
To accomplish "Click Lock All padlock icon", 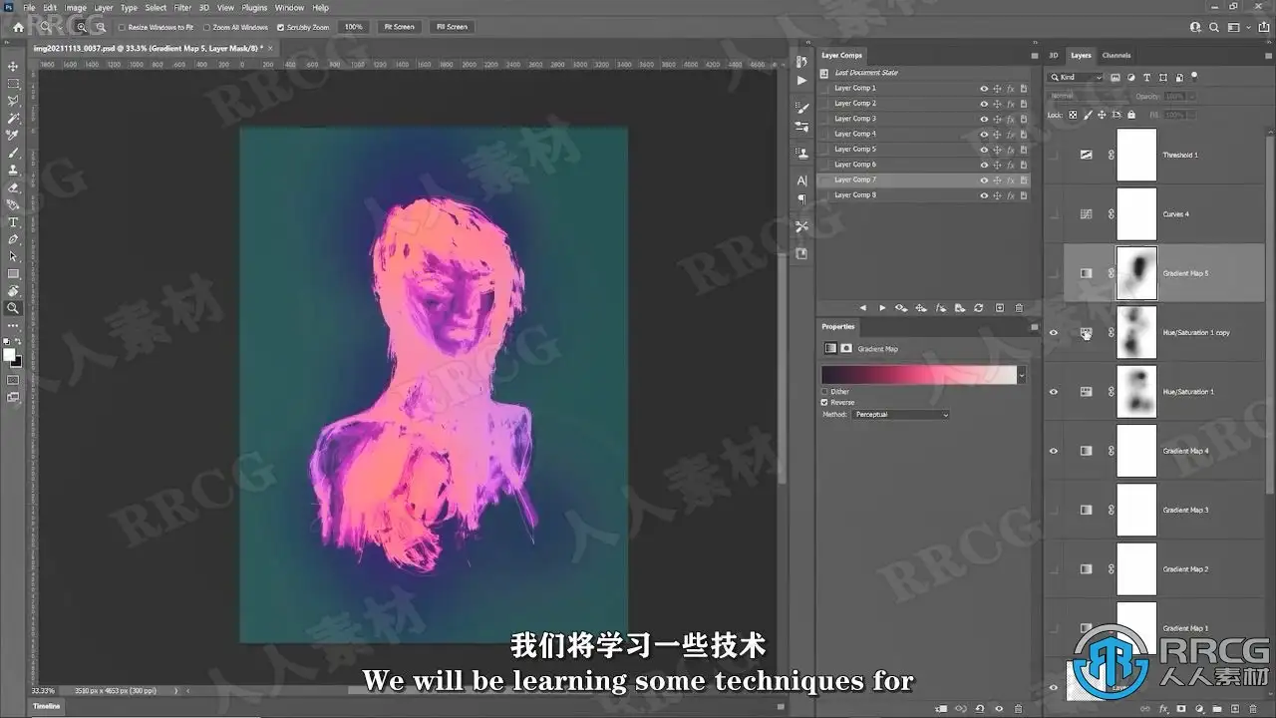I will coord(1130,115).
